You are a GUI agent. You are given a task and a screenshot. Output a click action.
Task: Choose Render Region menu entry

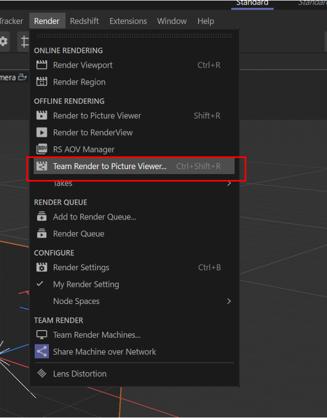[134, 82]
